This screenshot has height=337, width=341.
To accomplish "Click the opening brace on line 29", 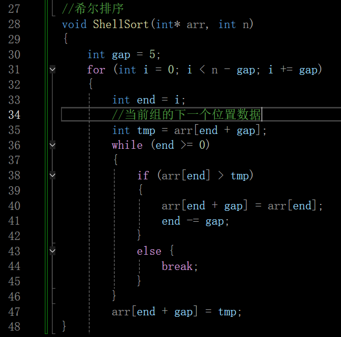I will pos(65,39).
